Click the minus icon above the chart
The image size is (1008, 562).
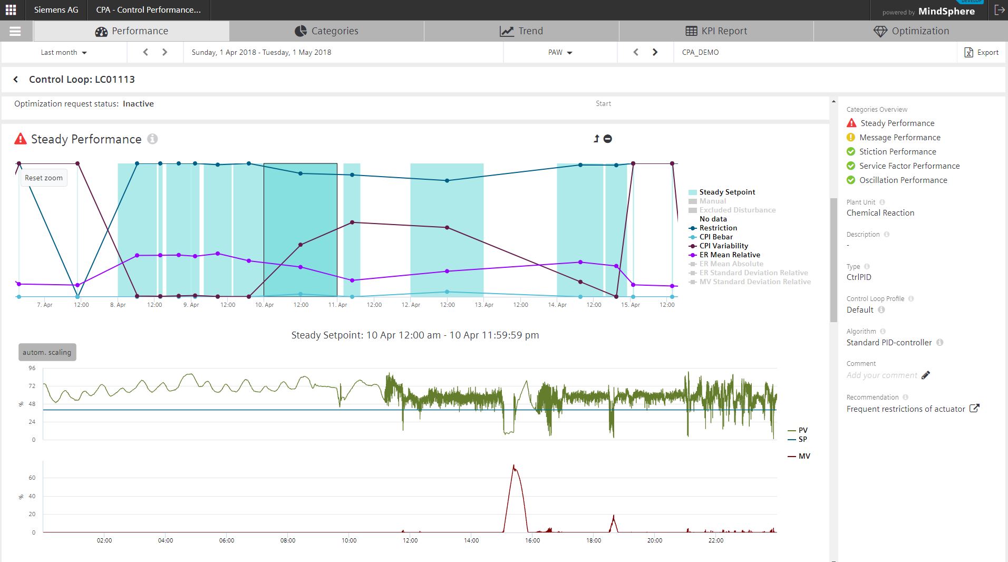[608, 139]
